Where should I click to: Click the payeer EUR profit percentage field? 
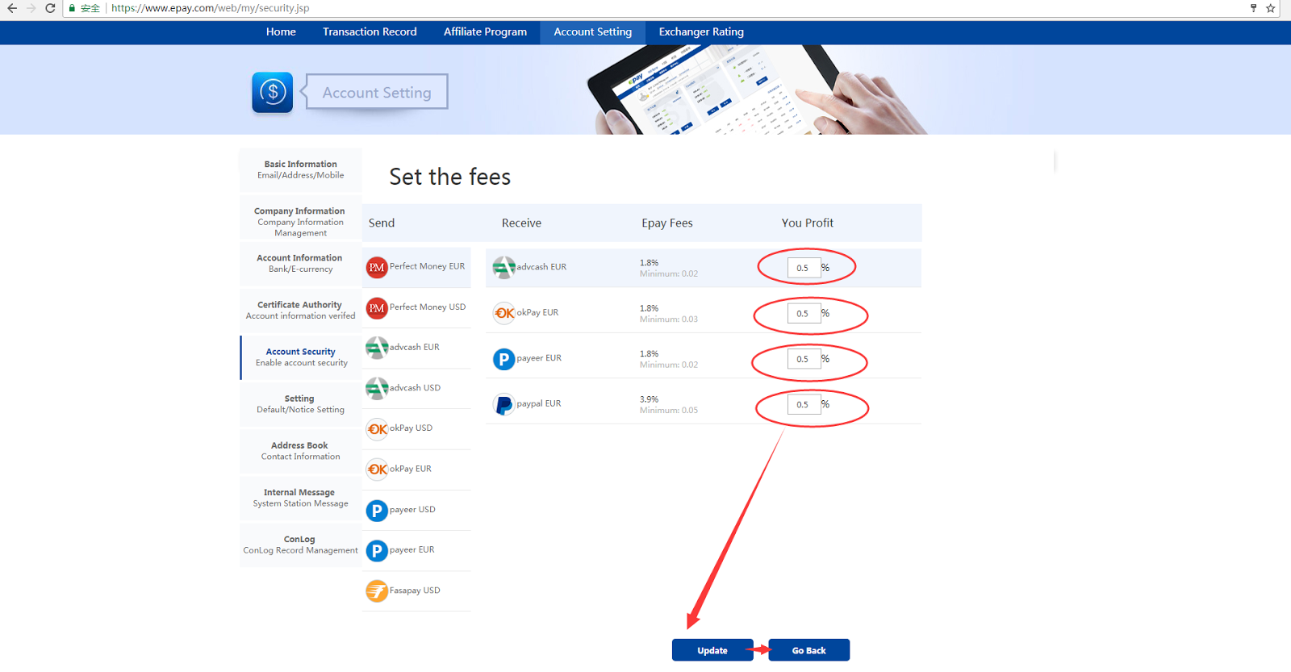click(804, 359)
